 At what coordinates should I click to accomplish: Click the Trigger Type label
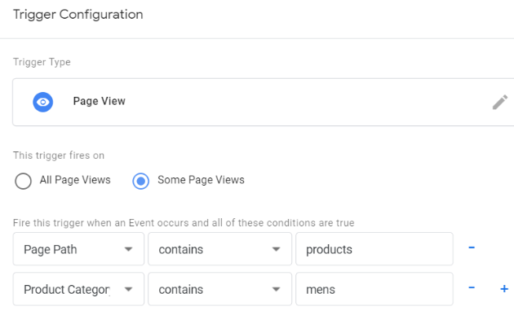coord(42,62)
